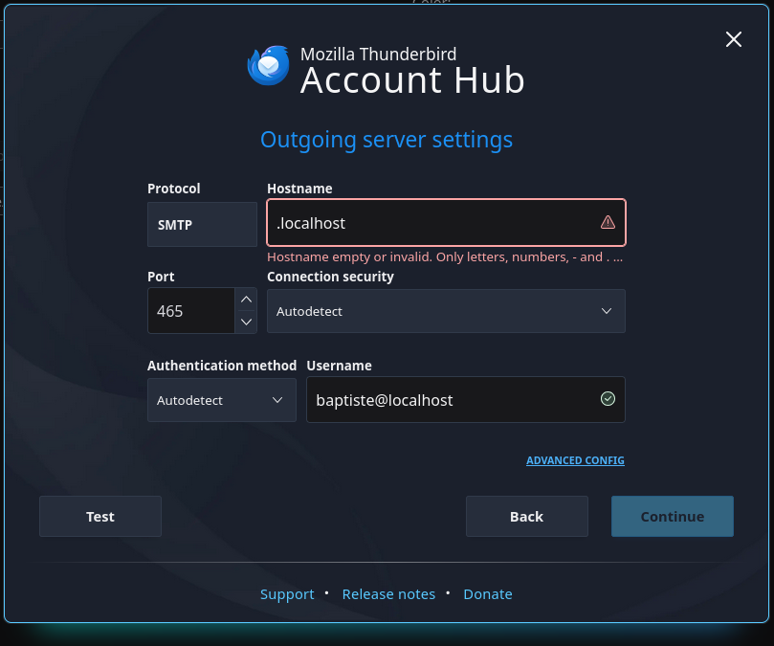Open the Release notes page
Screen dimensions: 774x646
point(388,593)
